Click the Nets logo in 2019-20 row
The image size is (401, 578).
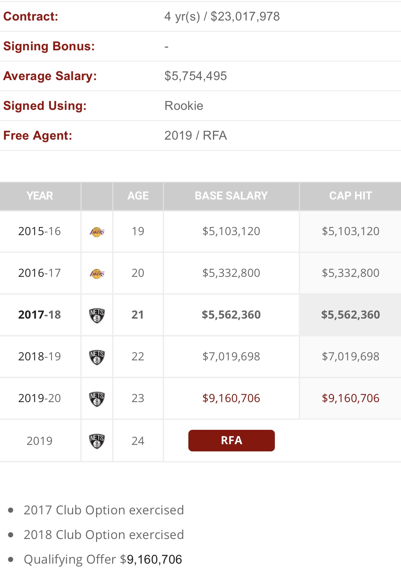click(97, 399)
